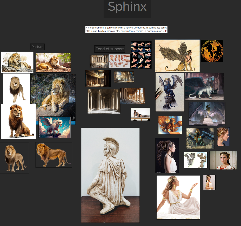Click the woman posing on table photo
Viewport: 241px width, 226px height.
pyautogui.click(x=140, y=114)
